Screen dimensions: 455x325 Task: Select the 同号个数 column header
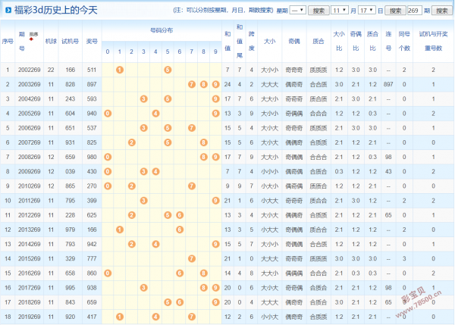point(404,41)
